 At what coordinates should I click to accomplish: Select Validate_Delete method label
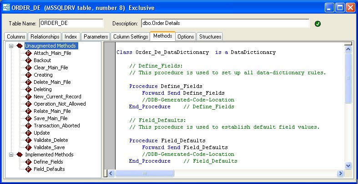click(51, 140)
